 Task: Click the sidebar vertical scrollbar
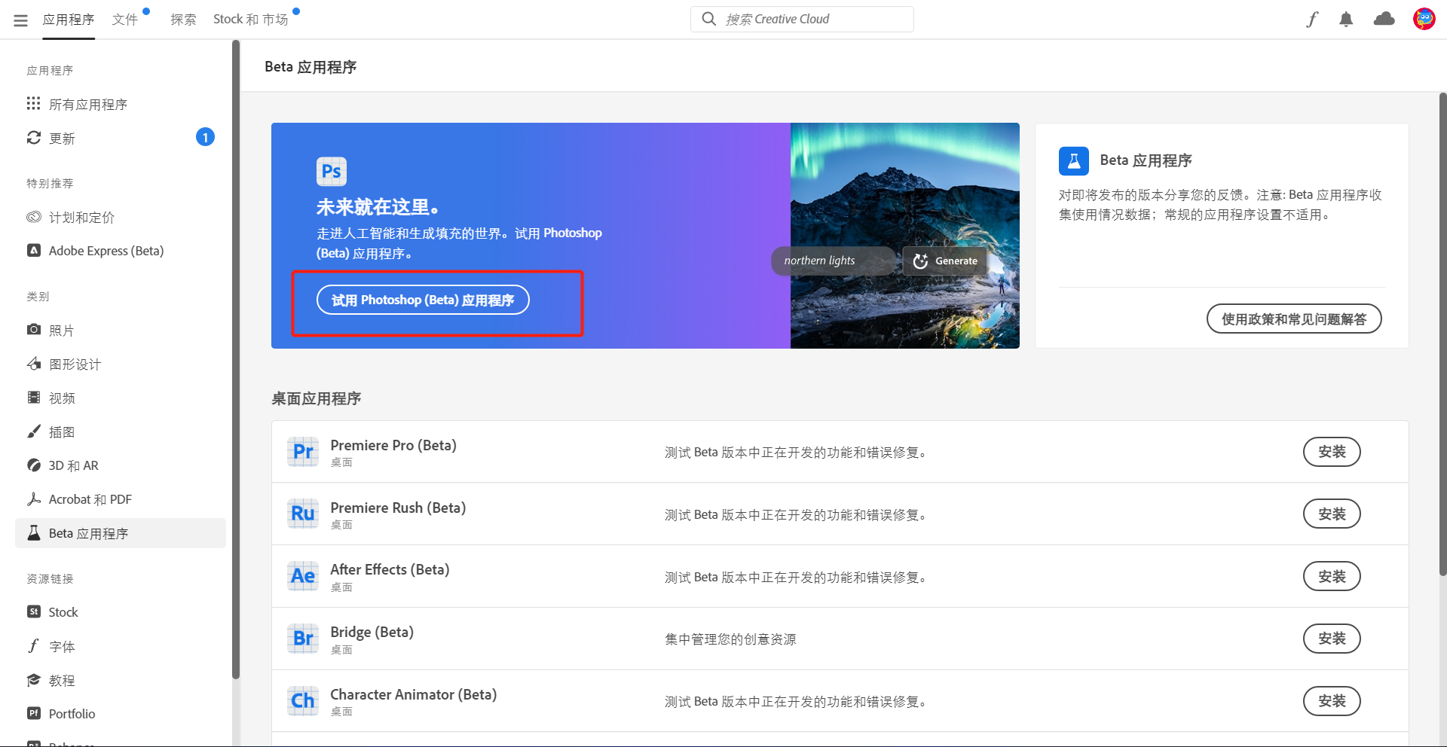pos(236,361)
